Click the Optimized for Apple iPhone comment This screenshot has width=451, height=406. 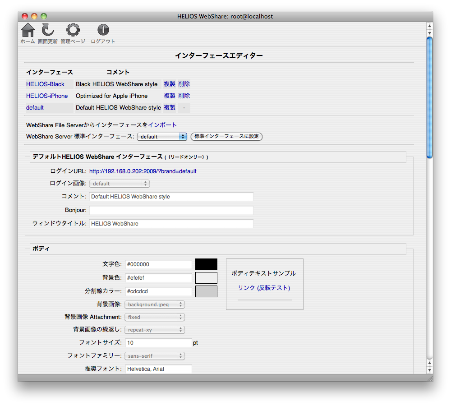111,96
